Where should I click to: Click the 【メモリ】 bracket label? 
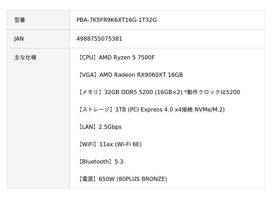point(90,92)
